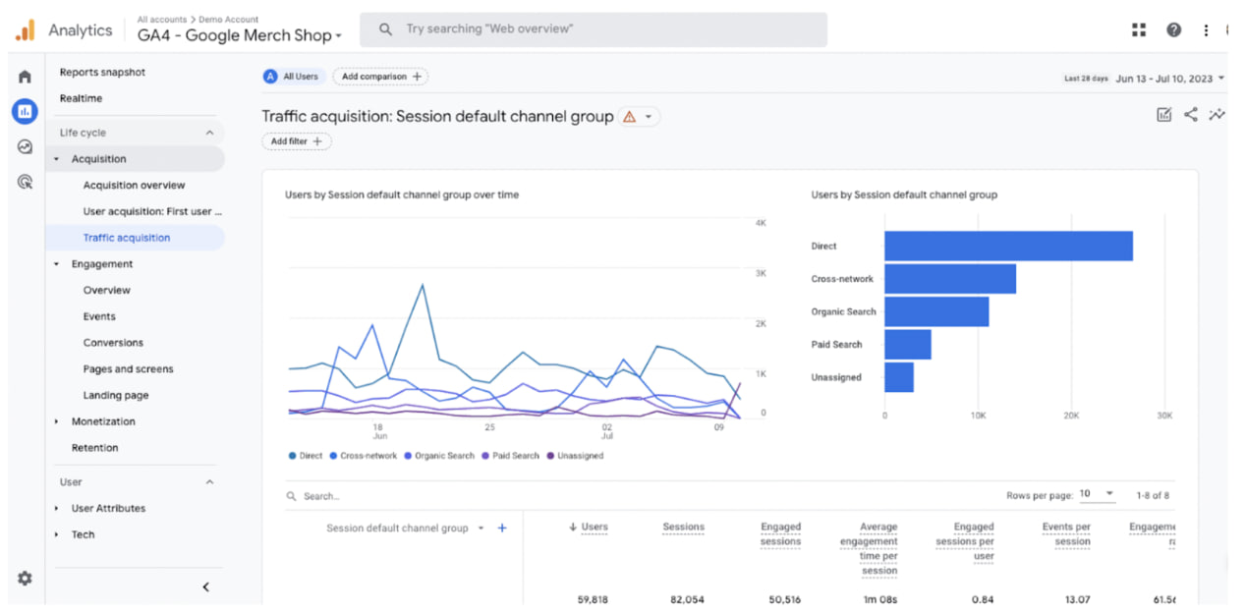The width and height of the screenshot is (1246, 613).
Task: Toggle the Direct legend series in line chart
Action: 306,456
